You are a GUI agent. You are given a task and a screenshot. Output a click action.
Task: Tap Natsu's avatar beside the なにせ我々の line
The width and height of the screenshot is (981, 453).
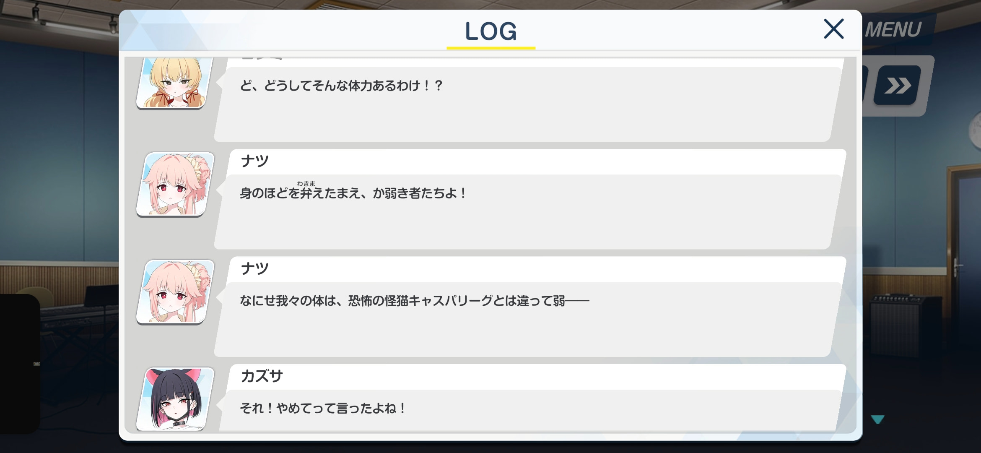click(175, 292)
